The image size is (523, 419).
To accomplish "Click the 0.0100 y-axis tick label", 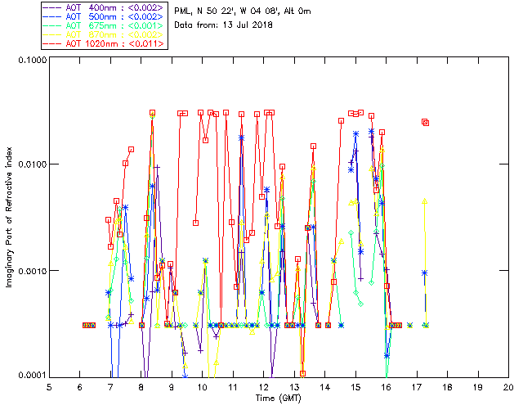I will click(30, 166).
